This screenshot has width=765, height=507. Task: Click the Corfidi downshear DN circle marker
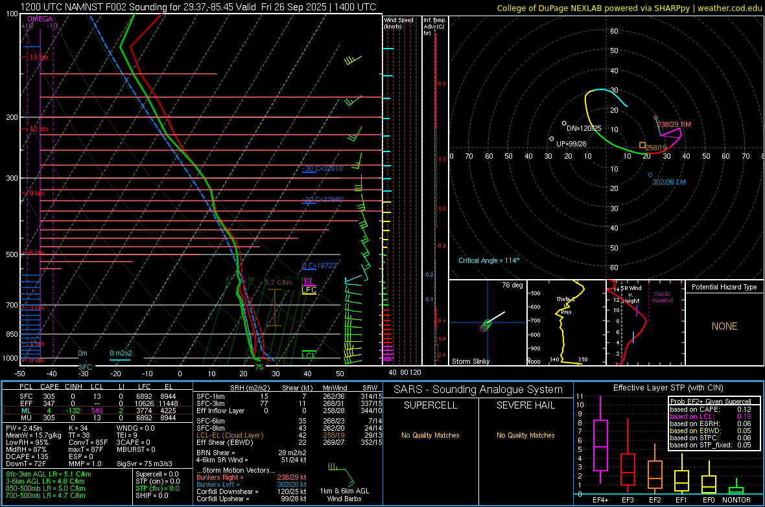pos(564,123)
